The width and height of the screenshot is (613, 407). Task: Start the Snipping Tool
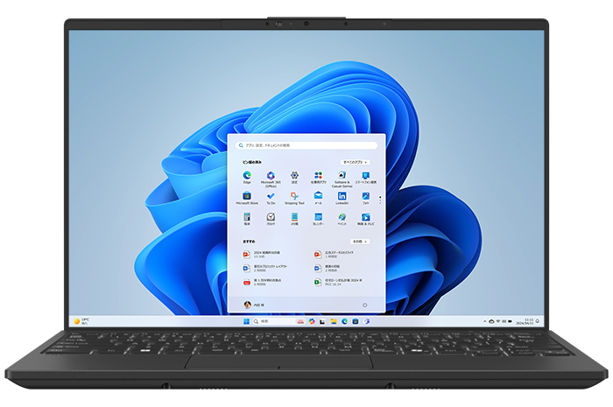pyautogui.click(x=295, y=197)
